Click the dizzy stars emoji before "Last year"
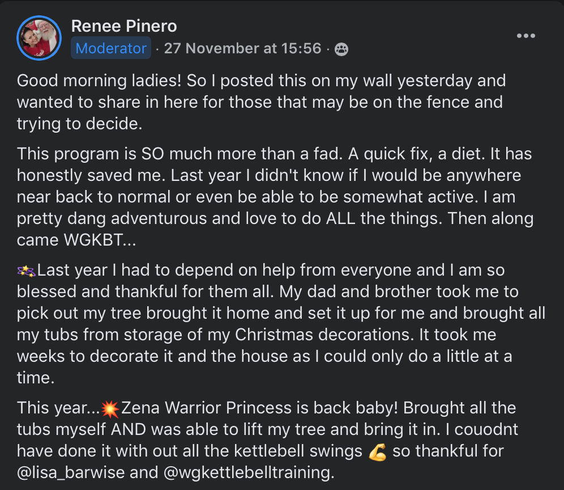 pyautogui.click(x=26, y=271)
